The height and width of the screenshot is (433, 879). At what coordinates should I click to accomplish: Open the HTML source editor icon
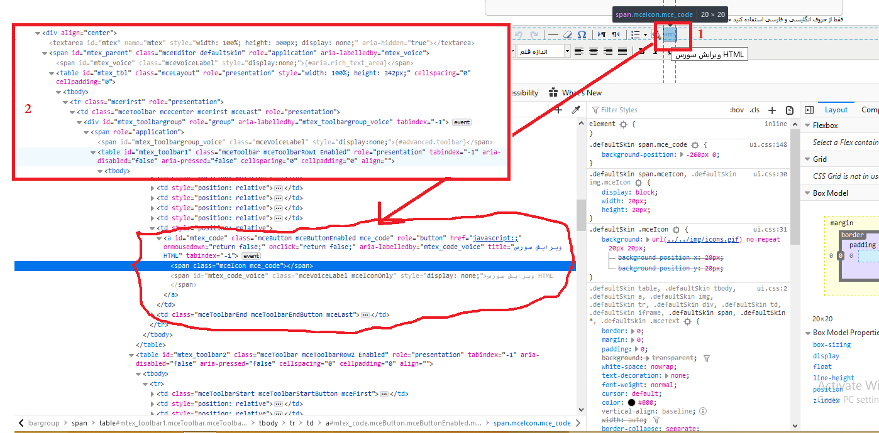coord(670,35)
